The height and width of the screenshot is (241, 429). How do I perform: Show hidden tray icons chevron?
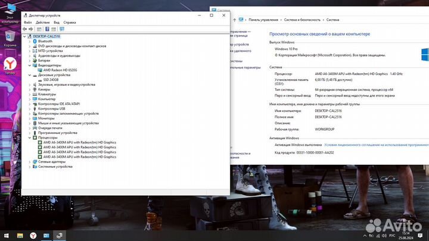point(365,236)
